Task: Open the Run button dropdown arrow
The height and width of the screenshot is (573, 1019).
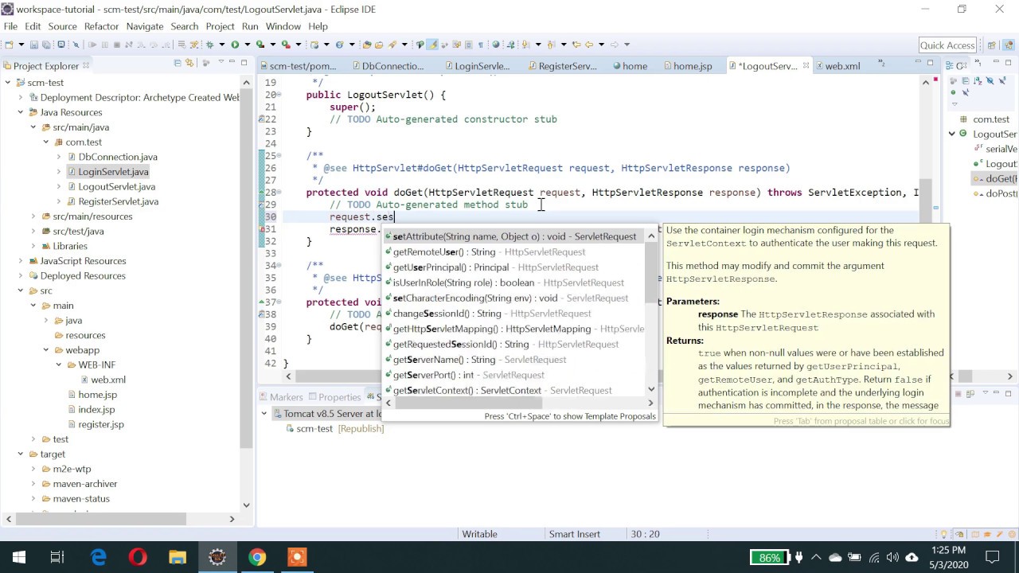Action: pyautogui.click(x=248, y=45)
